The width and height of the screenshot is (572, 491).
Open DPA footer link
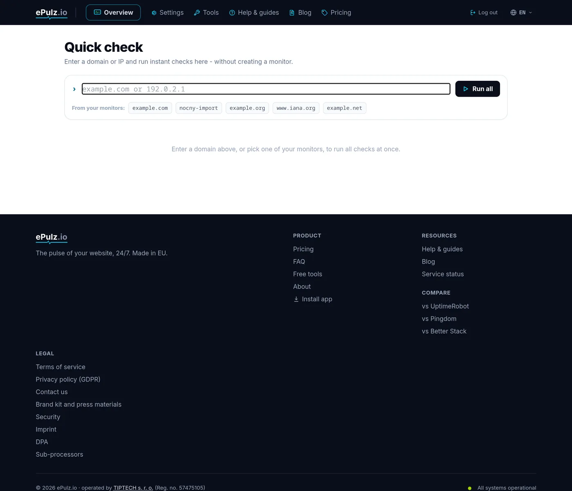coord(42,442)
